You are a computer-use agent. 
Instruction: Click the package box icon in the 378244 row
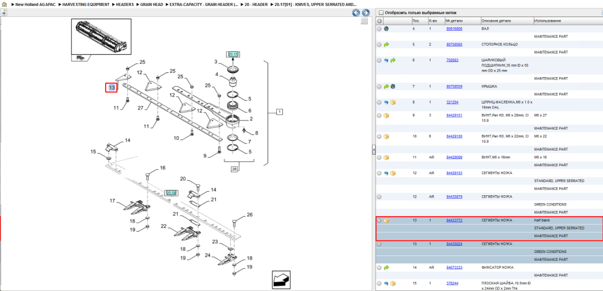[393, 283]
